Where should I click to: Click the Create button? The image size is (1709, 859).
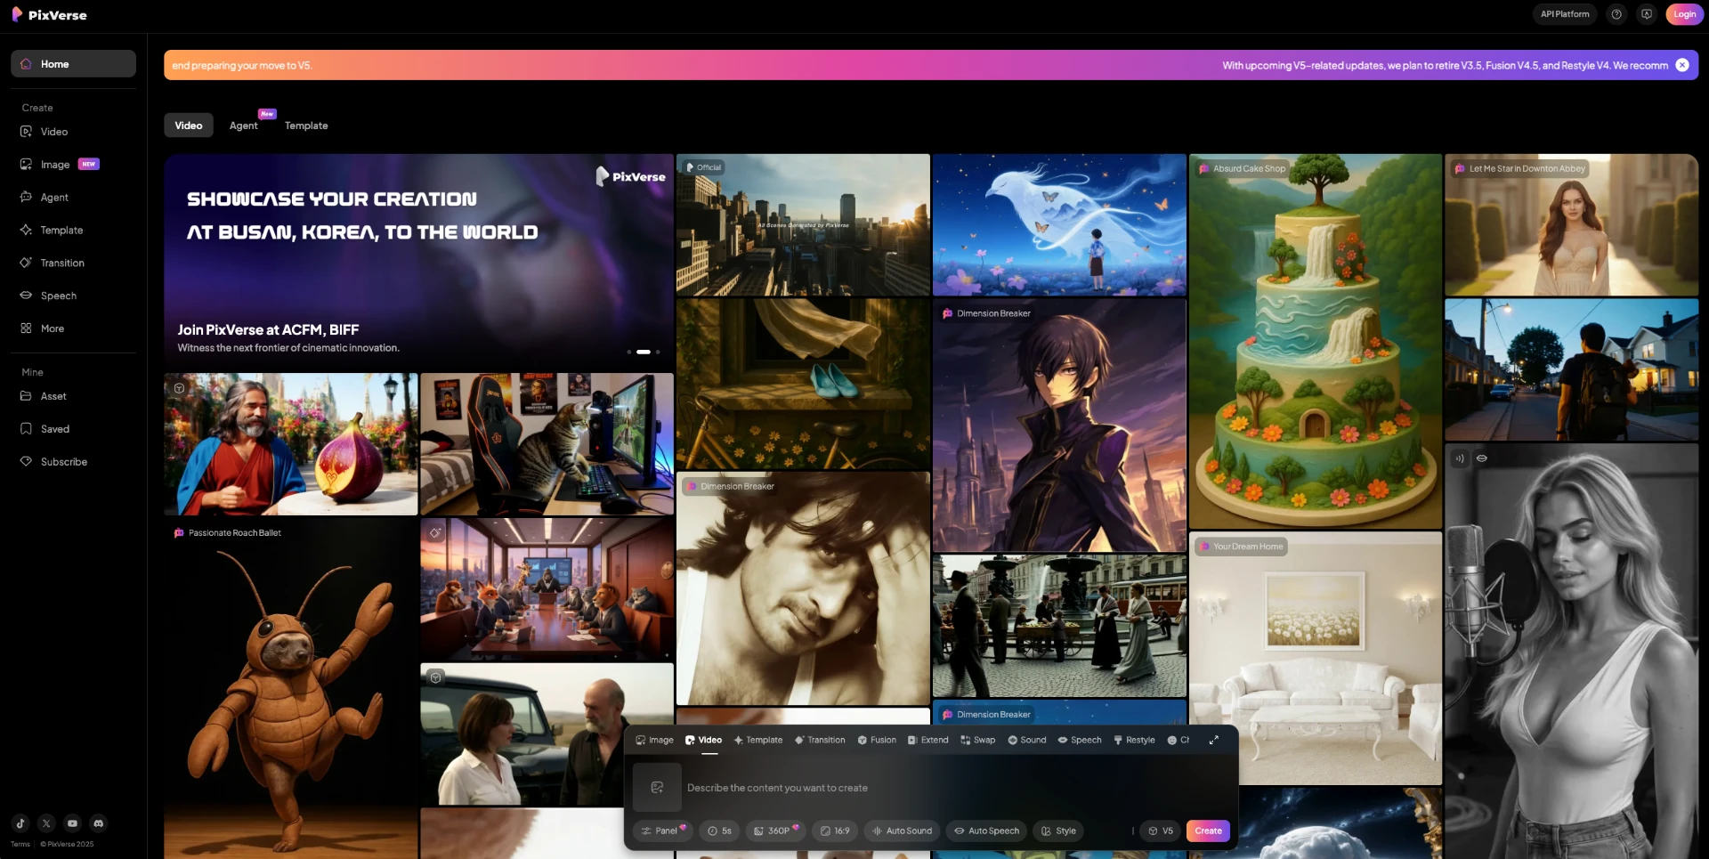point(1208,831)
